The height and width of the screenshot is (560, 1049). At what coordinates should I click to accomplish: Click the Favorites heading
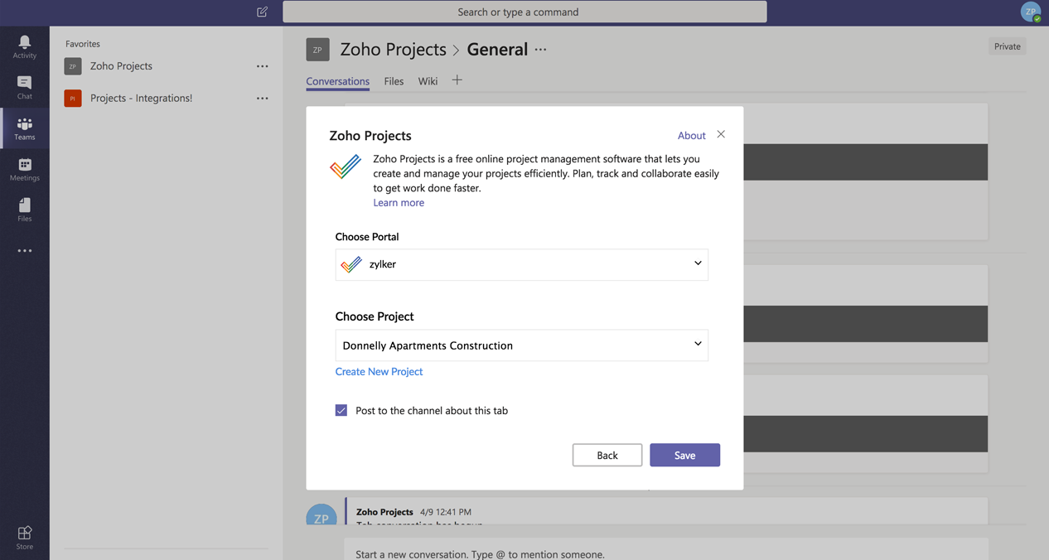pyautogui.click(x=83, y=44)
